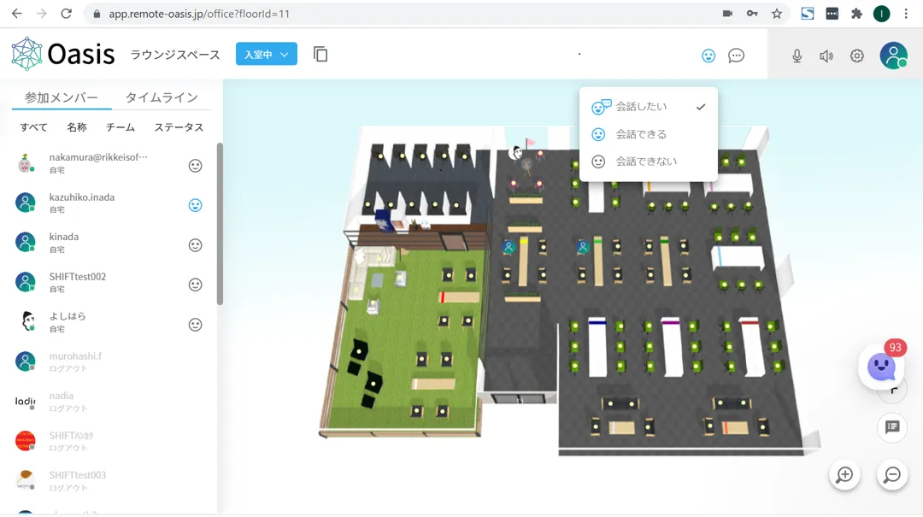Open the chat speech bubble icon

point(736,56)
